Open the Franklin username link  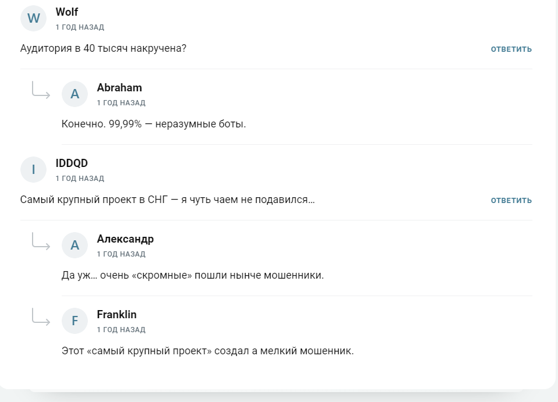pyautogui.click(x=116, y=315)
